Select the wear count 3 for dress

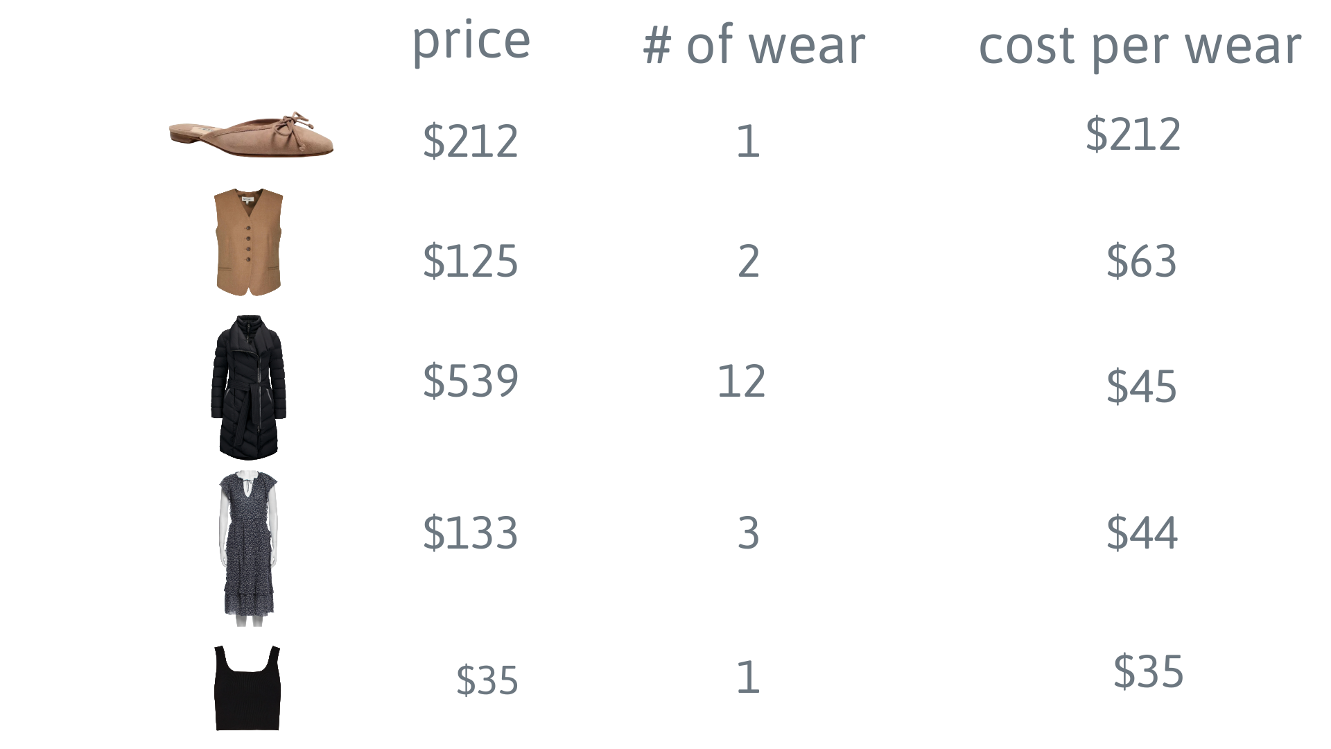tap(748, 533)
